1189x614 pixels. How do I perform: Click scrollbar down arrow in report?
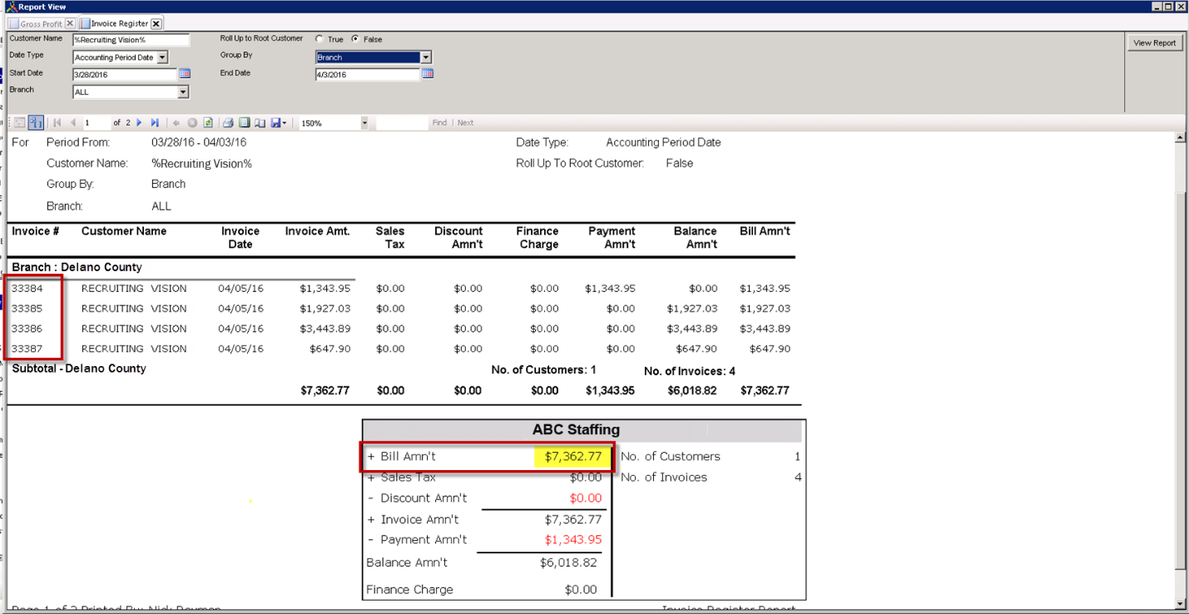[x=1181, y=604]
